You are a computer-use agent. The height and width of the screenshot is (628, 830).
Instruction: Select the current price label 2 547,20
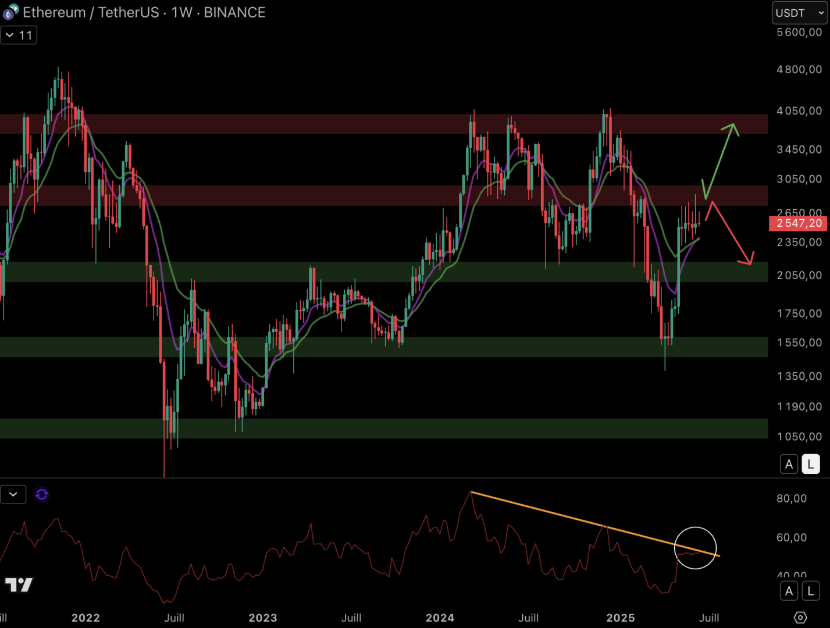click(798, 223)
